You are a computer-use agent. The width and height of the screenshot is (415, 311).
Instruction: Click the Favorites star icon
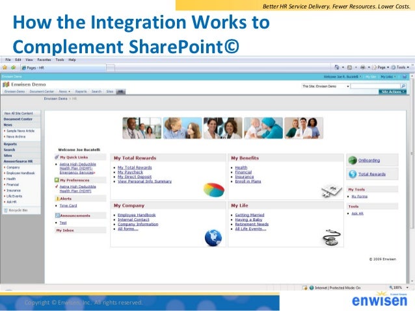(x=5, y=68)
